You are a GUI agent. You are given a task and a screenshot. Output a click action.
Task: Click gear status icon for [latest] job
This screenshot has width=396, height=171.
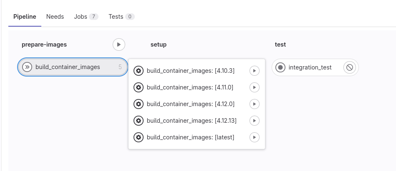[x=139, y=137]
